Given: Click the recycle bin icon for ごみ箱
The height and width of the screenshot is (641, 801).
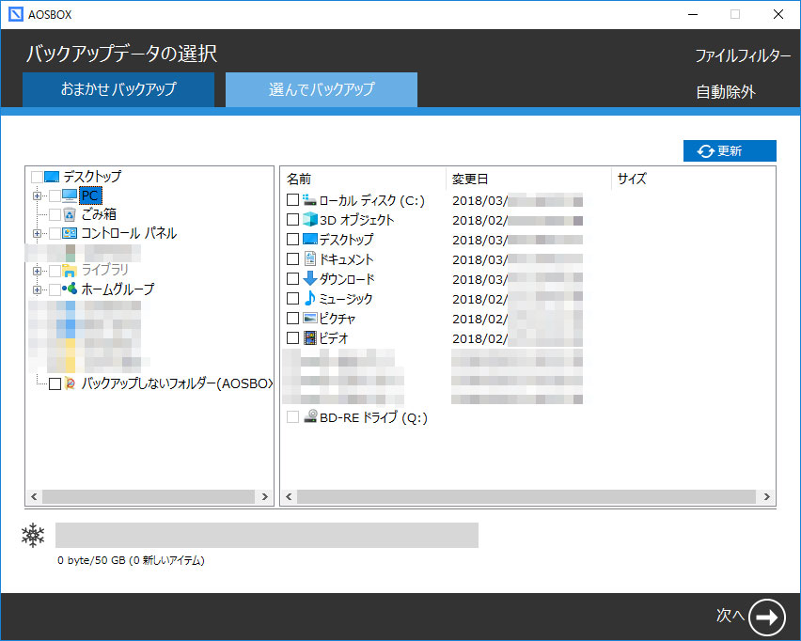Looking at the screenshot, I should tap(70, 214).
